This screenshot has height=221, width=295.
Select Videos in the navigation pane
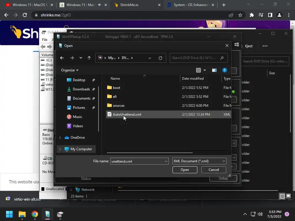78,126
